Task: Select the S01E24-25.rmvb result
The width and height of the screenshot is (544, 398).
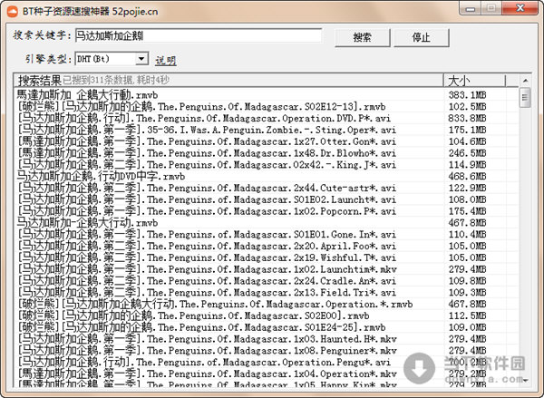Action: pyautogui.click(x=201, y=327)
